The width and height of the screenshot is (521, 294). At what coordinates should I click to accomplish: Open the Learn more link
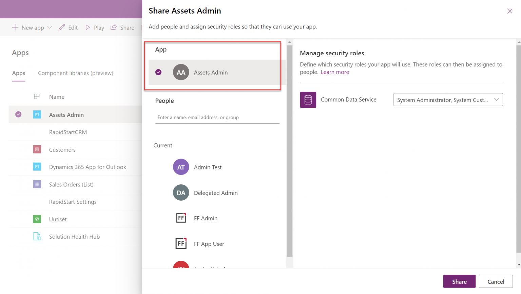[x=335, y=72]
